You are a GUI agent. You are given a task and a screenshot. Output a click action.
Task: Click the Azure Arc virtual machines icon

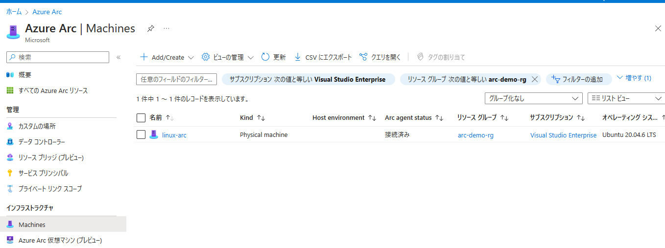[10, 240]
